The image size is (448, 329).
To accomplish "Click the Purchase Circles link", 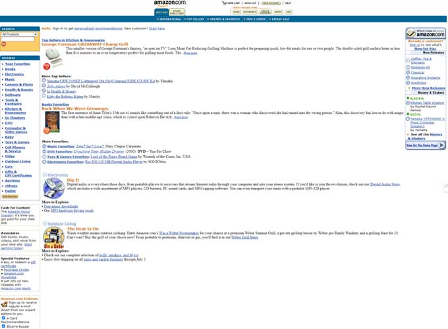I will coord(16,270).
